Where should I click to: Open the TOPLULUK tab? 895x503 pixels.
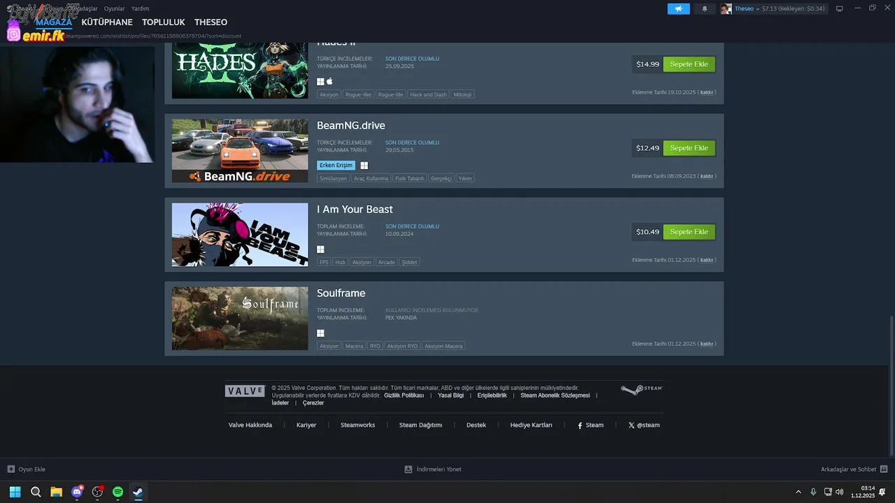tap(164, 22)
